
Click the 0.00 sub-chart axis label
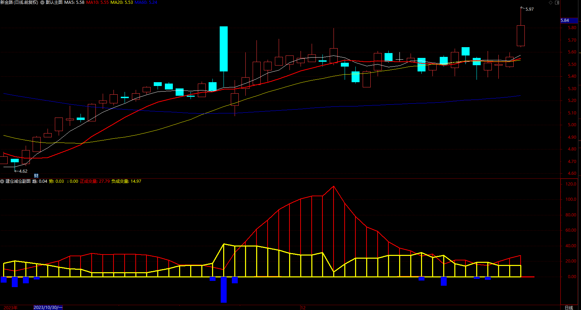[x=572, y=277]
